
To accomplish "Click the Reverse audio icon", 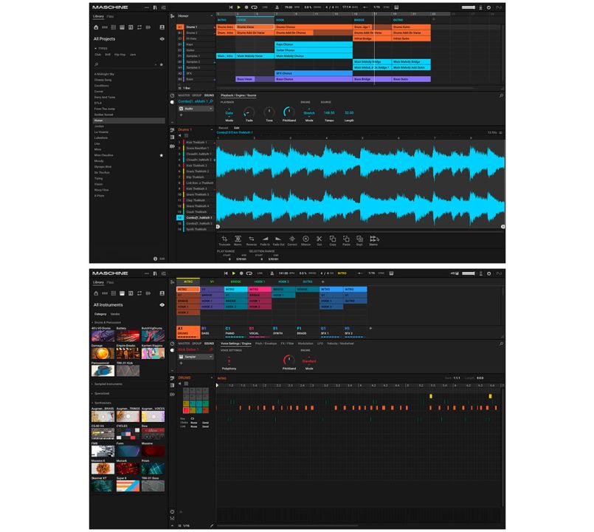I will point(251,239).
